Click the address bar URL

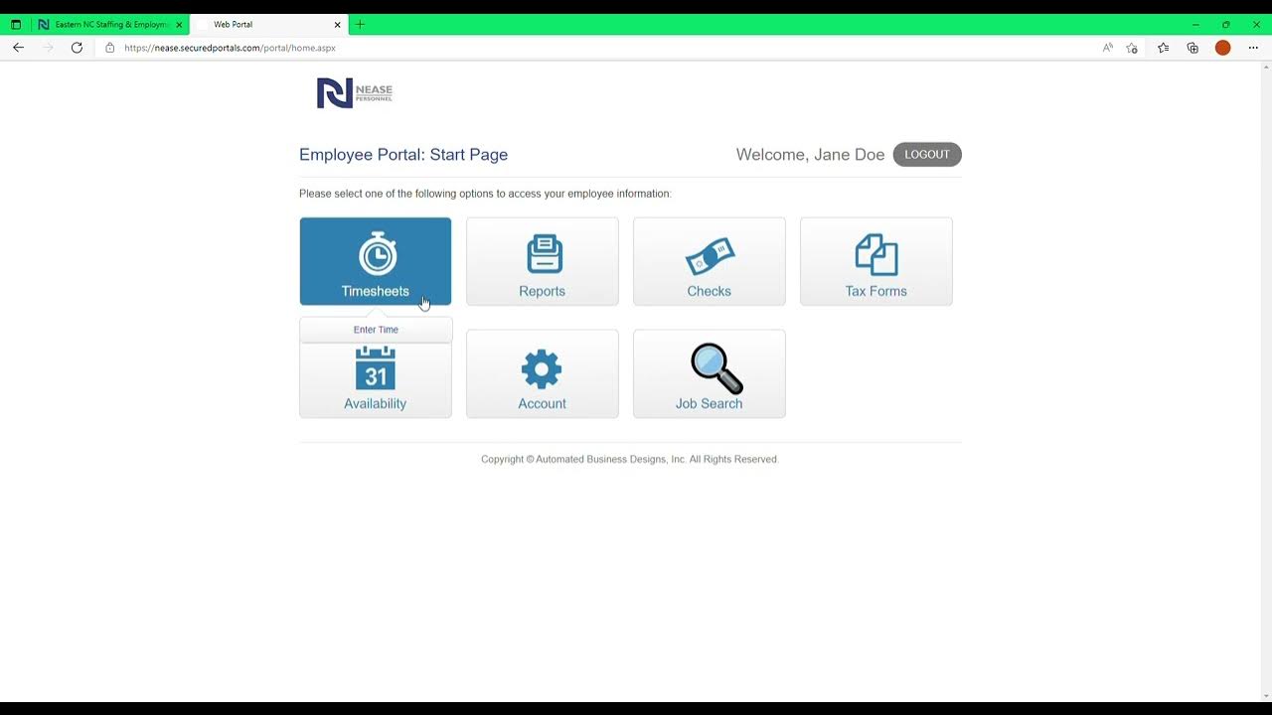230,48
